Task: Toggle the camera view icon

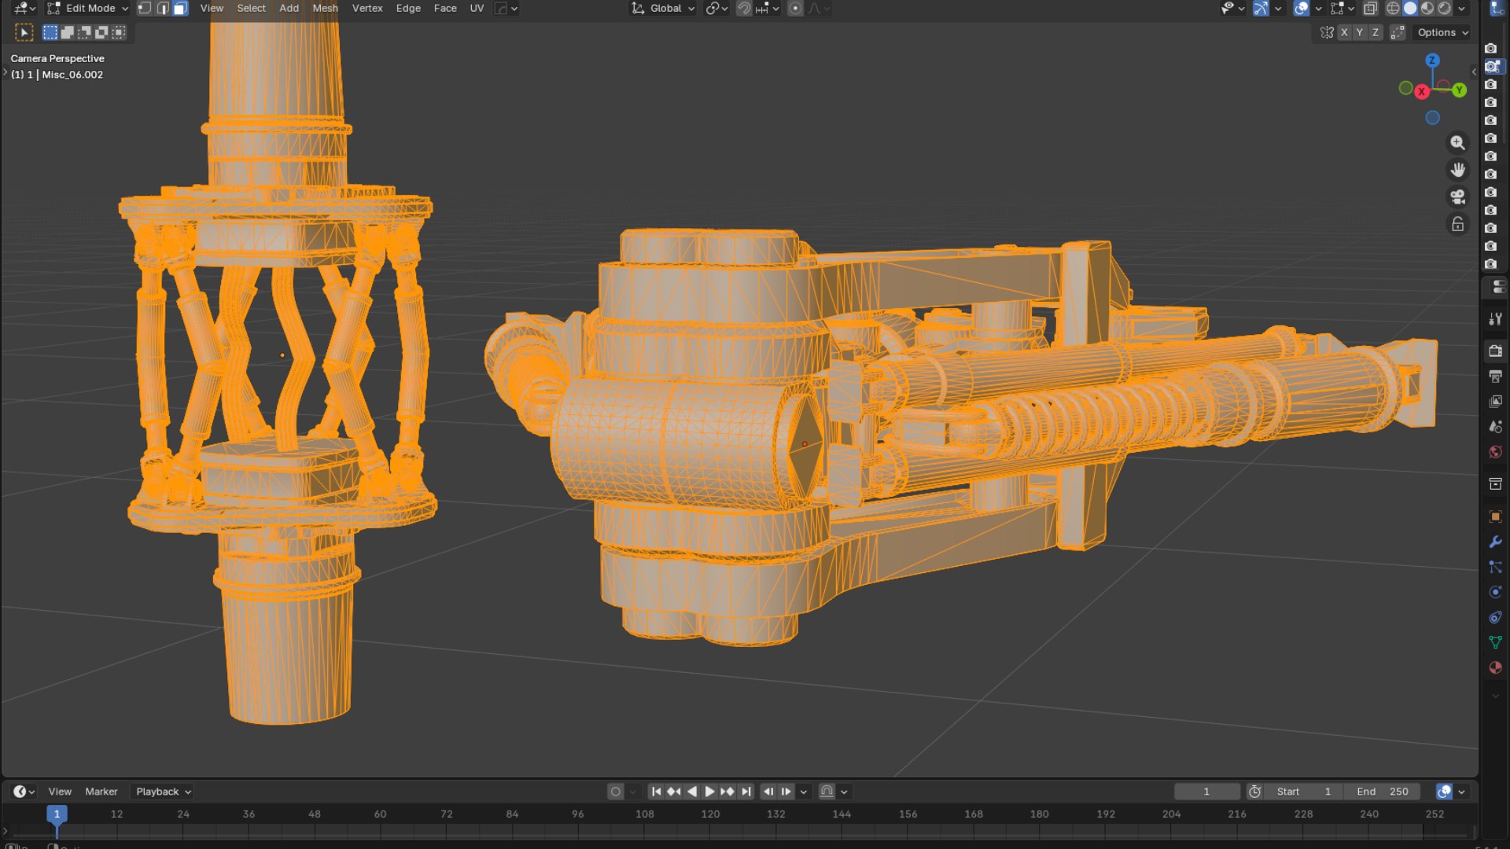Action: click(1457, 197)
